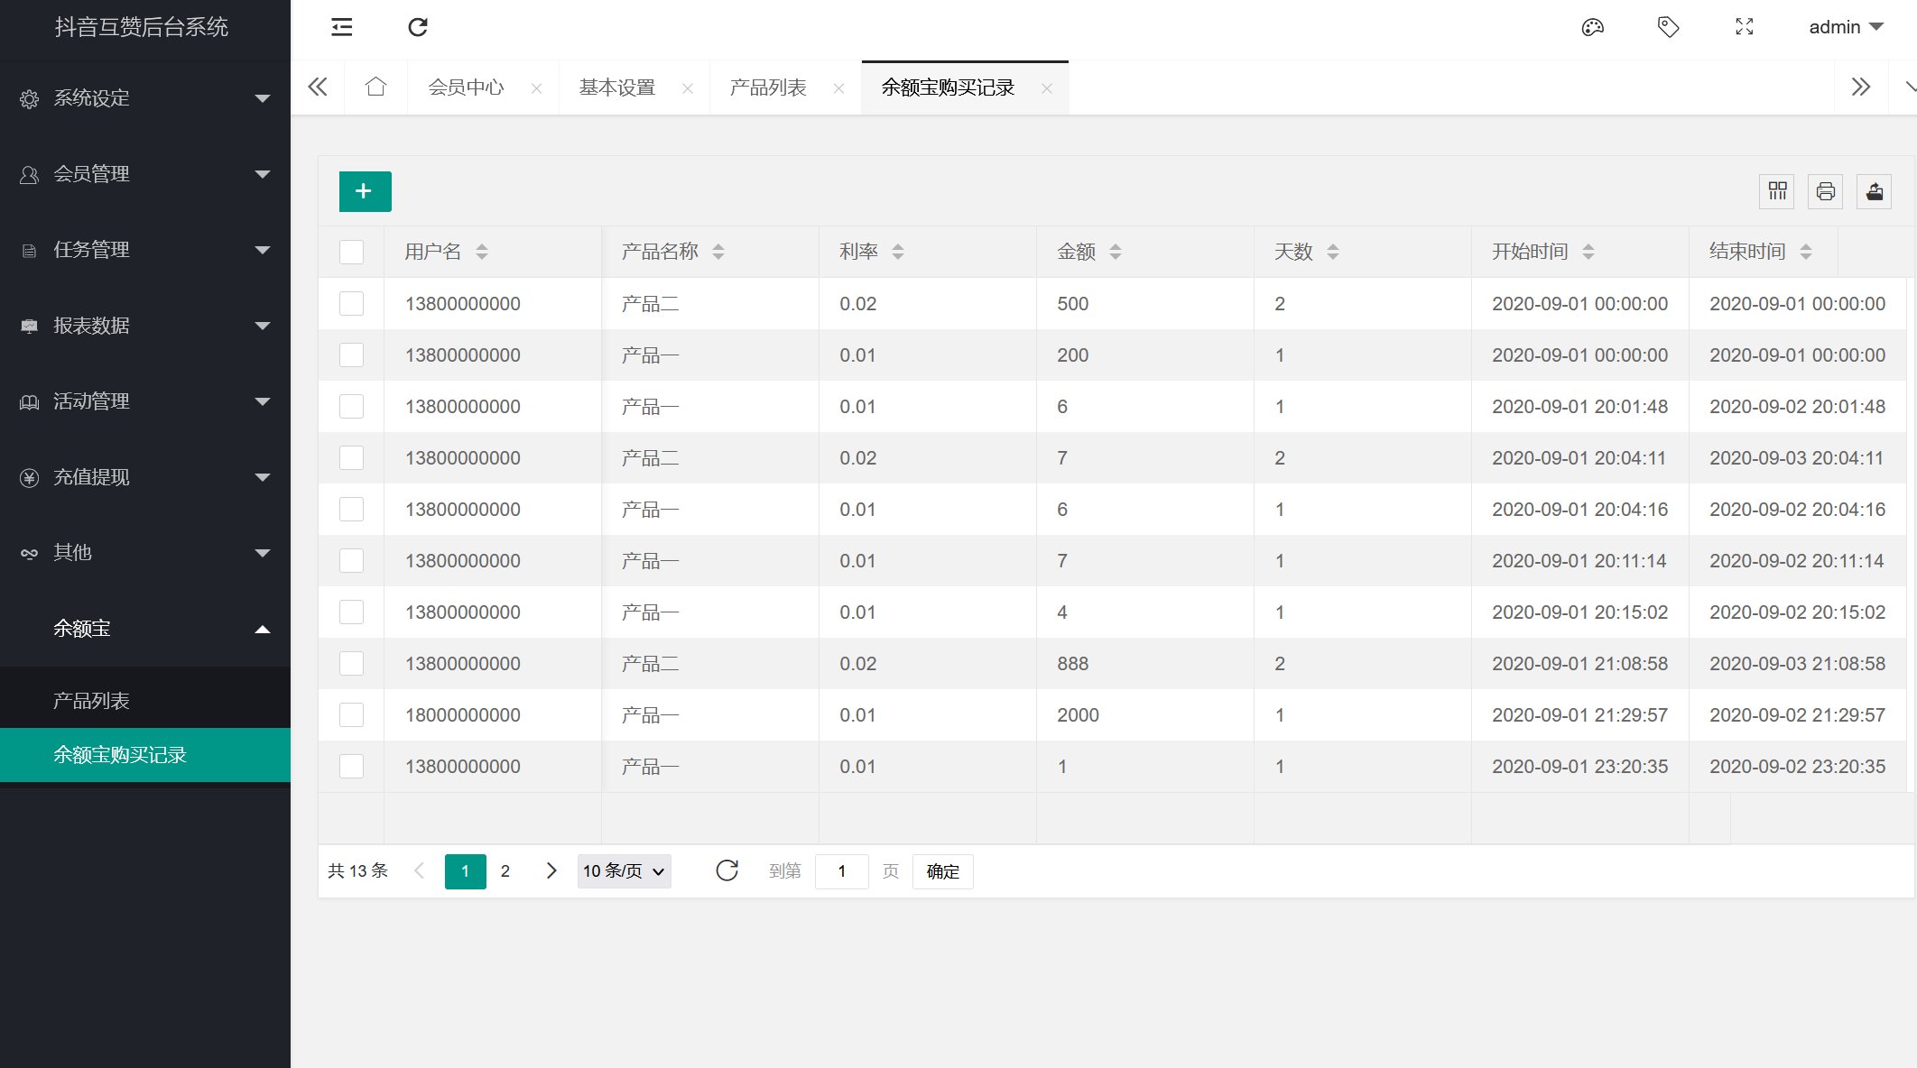Open the column filter grid icon
This screenshot has width=1917, height=1068.
click(x=1777, y=191)
